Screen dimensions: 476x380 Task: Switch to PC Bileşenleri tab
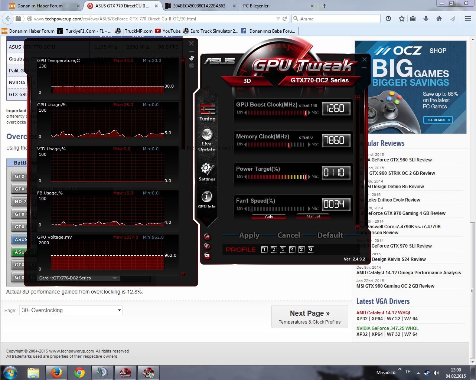coord(278,6)
